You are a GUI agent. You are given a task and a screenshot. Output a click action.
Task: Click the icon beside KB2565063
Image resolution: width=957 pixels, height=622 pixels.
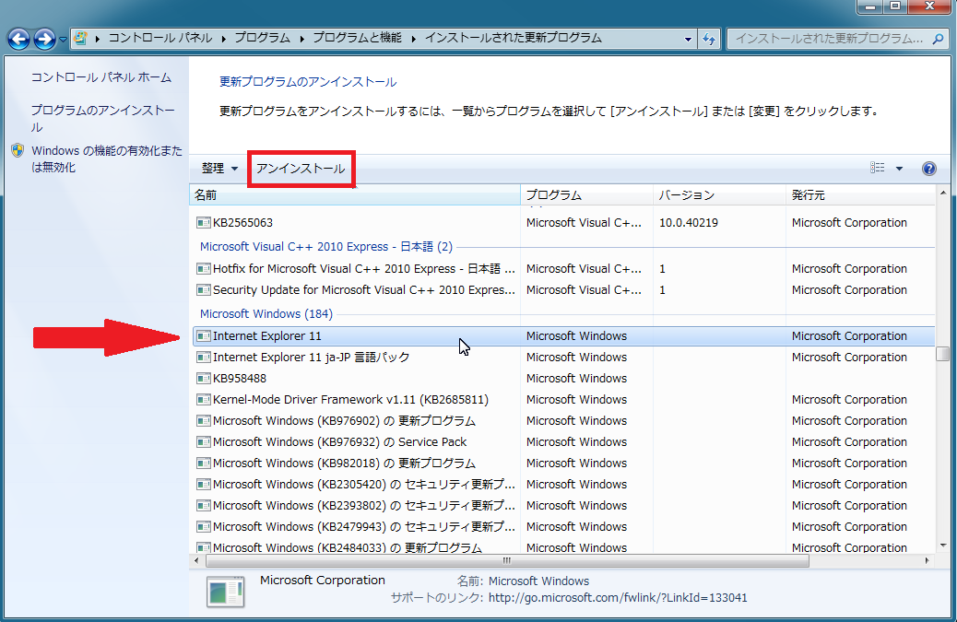[203, 223]
